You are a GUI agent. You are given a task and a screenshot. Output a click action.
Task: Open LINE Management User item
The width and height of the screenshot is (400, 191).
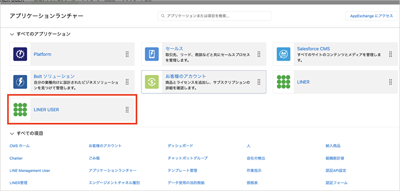[x=30, y=170]
